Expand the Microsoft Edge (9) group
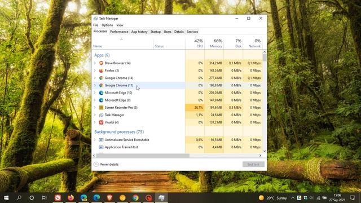Image resolution: width=361 pixels, height=203 pixels. click(x=95, y=100)
